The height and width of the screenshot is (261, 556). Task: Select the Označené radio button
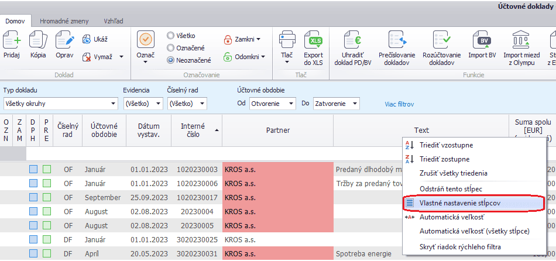(x=171, y=47)
